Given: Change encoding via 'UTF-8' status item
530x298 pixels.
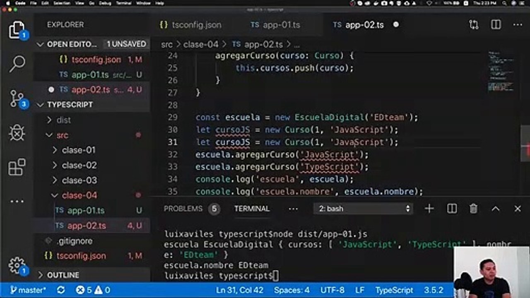Looking at the screenshot, I should [332, 290].
